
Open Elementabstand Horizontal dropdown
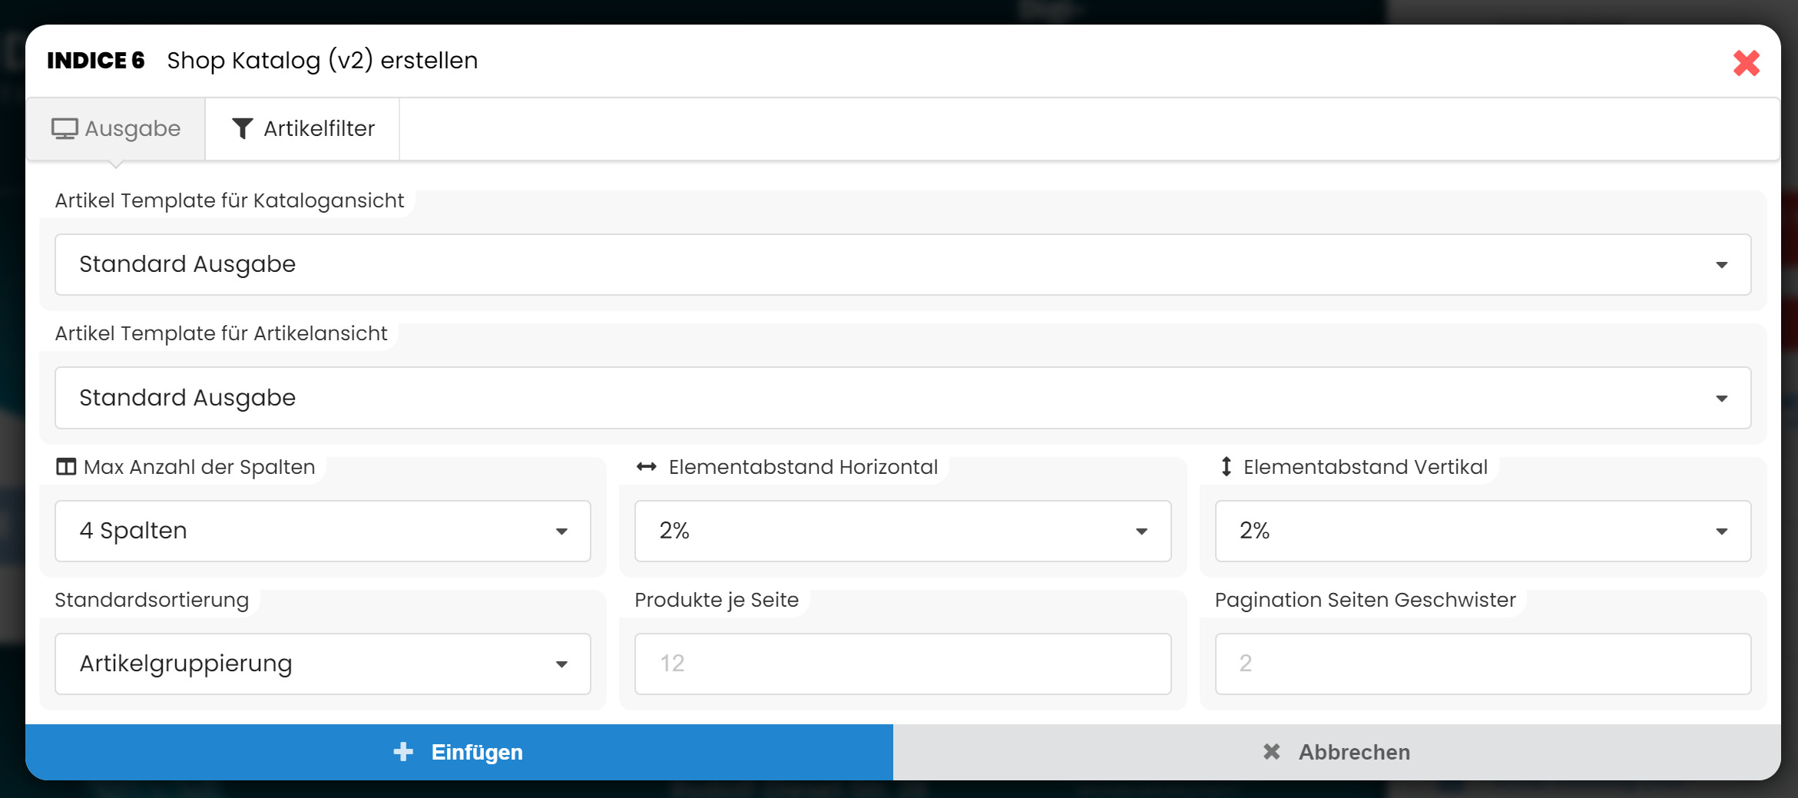coord(902,531)
